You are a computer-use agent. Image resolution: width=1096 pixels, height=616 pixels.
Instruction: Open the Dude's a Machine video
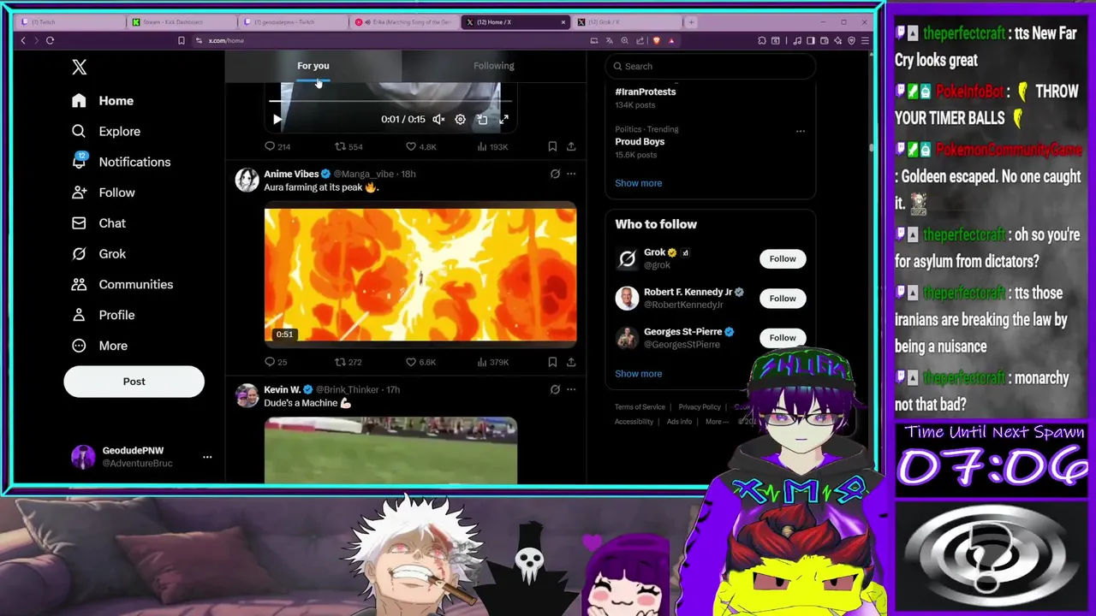390,451
